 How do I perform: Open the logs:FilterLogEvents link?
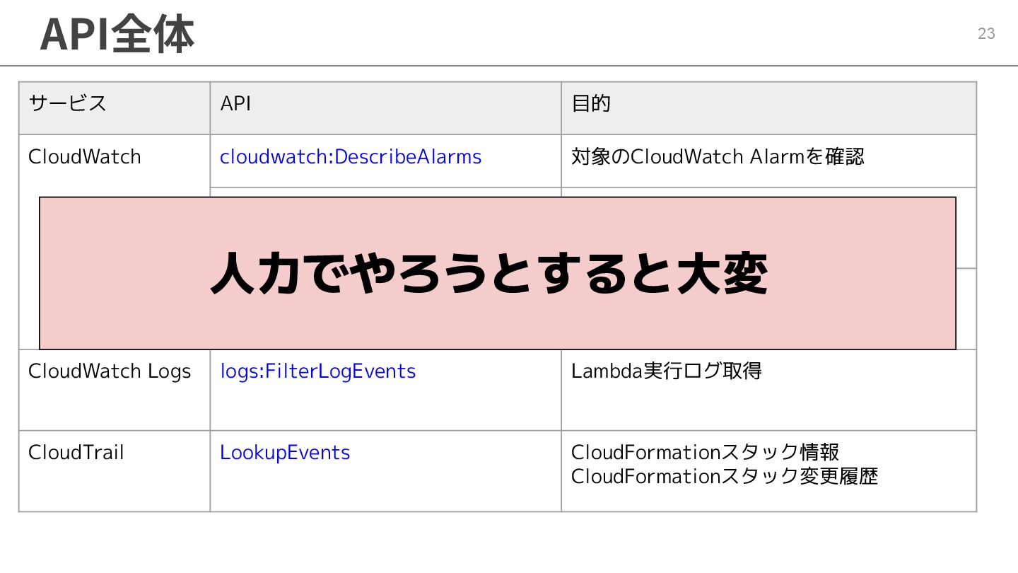[318, 371]
